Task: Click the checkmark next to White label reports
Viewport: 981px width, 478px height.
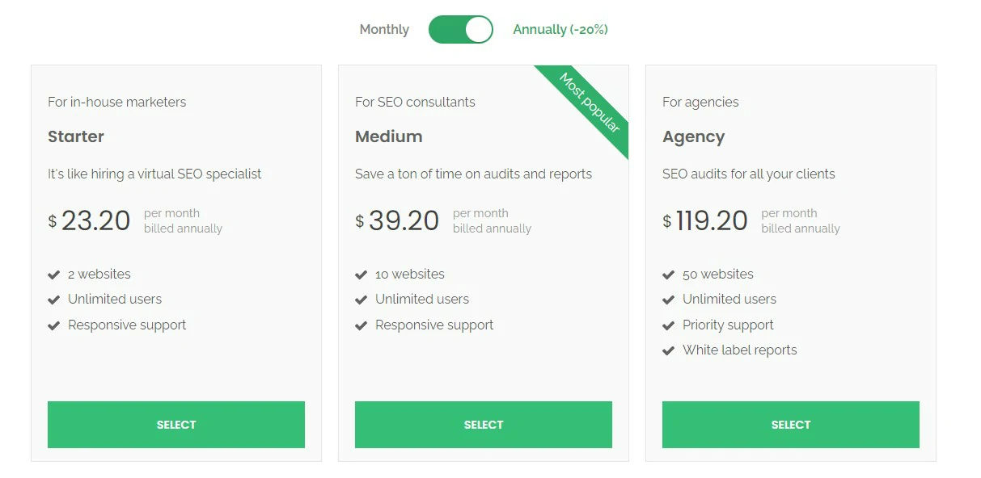Action: click(x=669, y=350)
